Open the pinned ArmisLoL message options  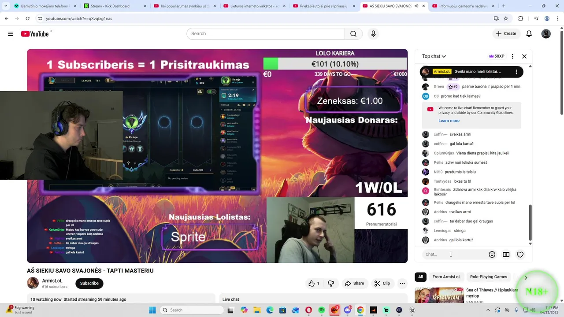pos(516,72)
